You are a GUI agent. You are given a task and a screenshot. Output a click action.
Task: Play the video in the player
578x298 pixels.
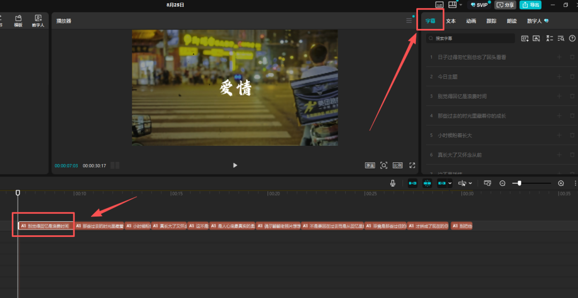(235, 165)
